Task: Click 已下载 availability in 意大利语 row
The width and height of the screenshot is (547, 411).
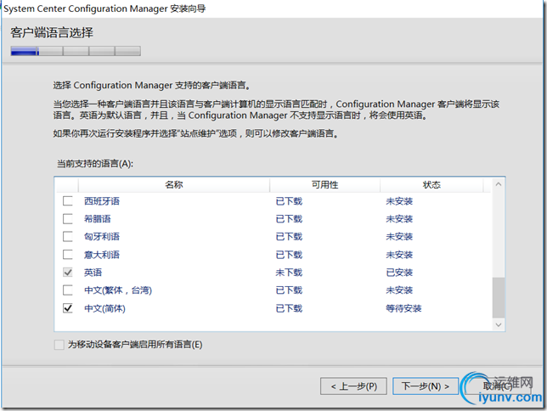Action: point(289,255)
